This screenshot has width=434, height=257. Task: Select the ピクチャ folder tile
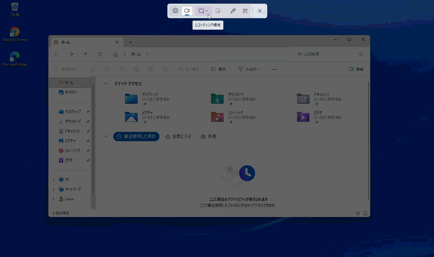[148, 117]
